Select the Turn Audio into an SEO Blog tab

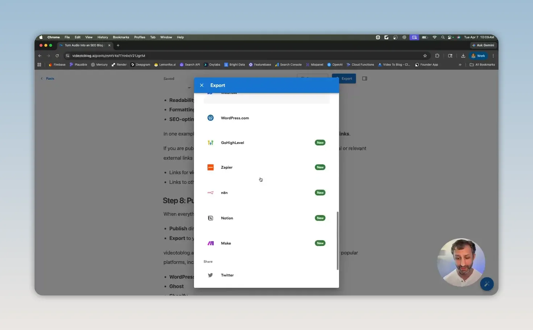pyautogui.click(x=84, y=45)
